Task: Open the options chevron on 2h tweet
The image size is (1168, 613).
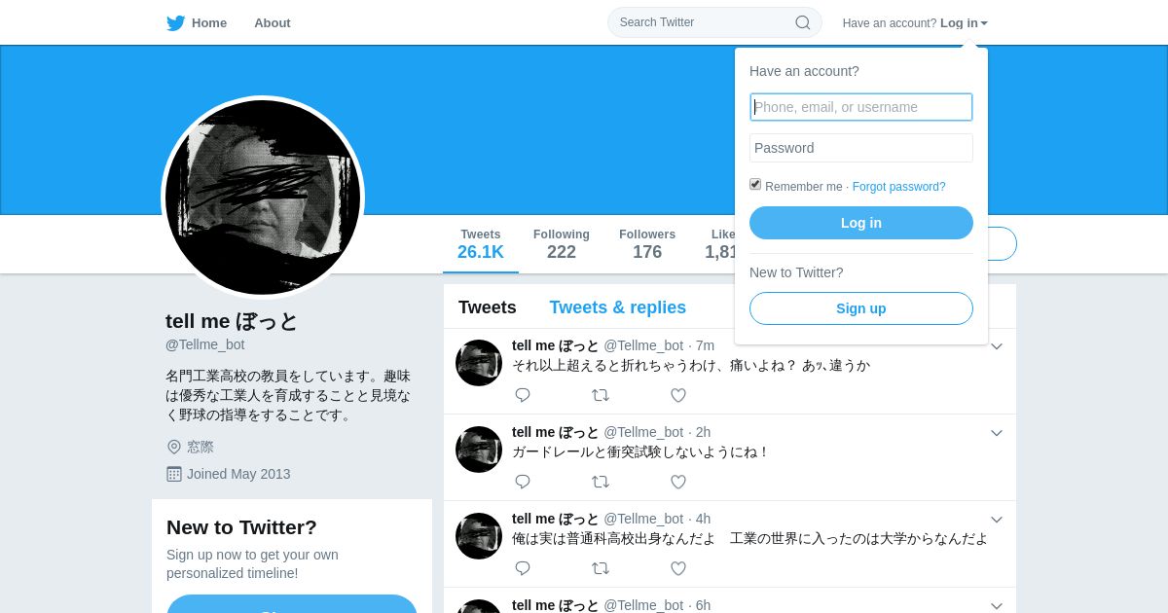Action: 997,433
